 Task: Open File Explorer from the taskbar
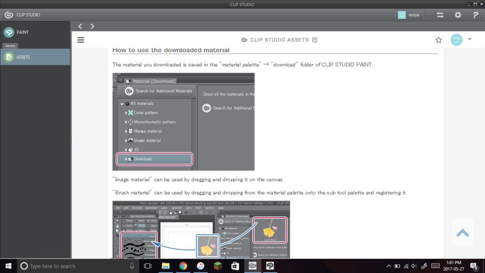click(x=166, y=266)
